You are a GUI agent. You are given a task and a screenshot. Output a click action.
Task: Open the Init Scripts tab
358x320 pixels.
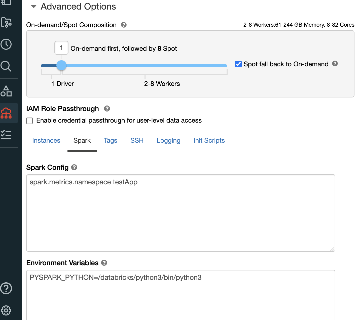pyautogui.click(x=209, y=141)
